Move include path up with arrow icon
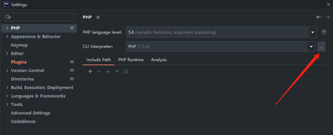The width and height of the screenshot is (333, 135). coord(108,71)
